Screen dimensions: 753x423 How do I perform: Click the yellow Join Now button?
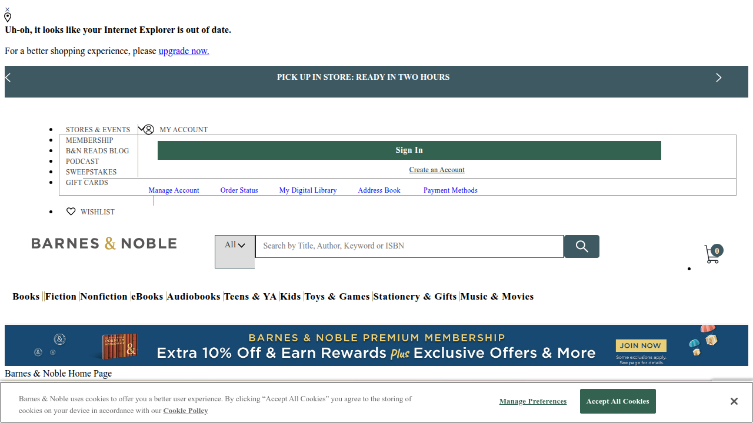641,345
